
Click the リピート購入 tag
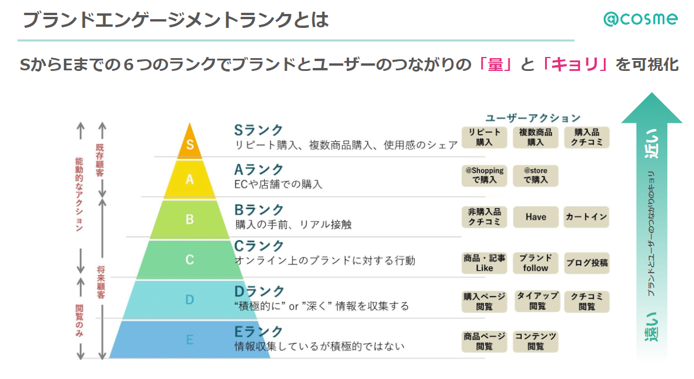point(484,137)
